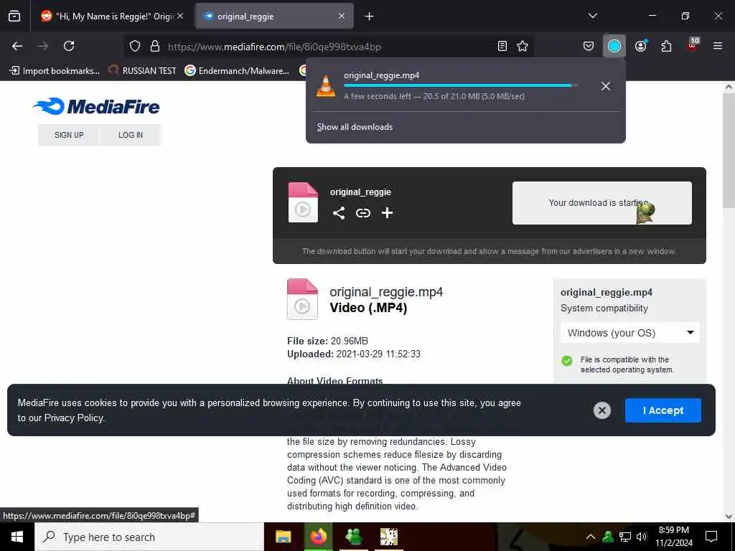The image size is (735, 551).
Task: Reload the current page
Action: pos(69,46)
